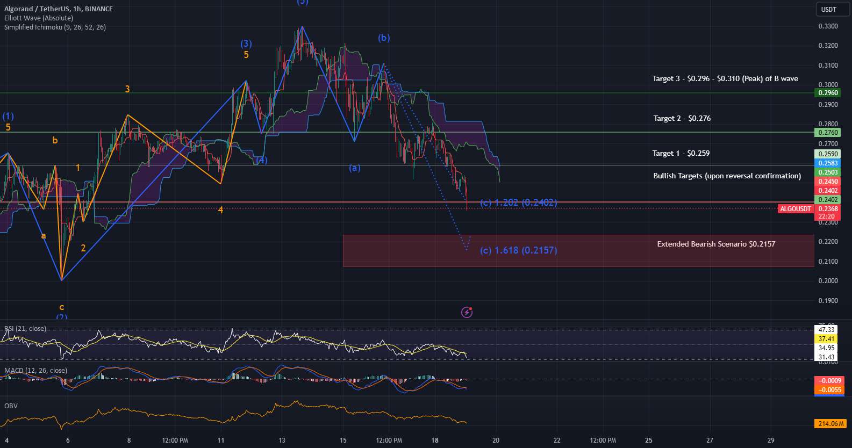Click the 0.2590 price axis label
Screen dimensions: 852x448
(828, 154)
